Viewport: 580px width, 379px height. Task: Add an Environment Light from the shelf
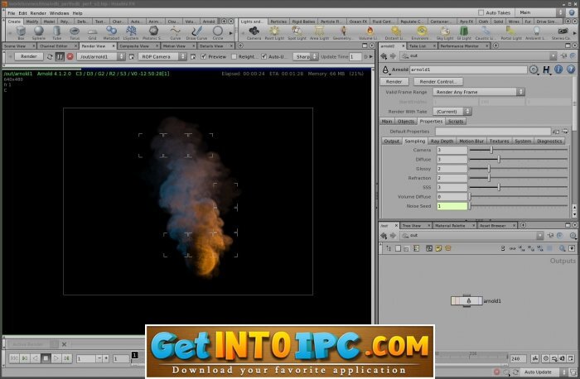(x=420, y=32)
